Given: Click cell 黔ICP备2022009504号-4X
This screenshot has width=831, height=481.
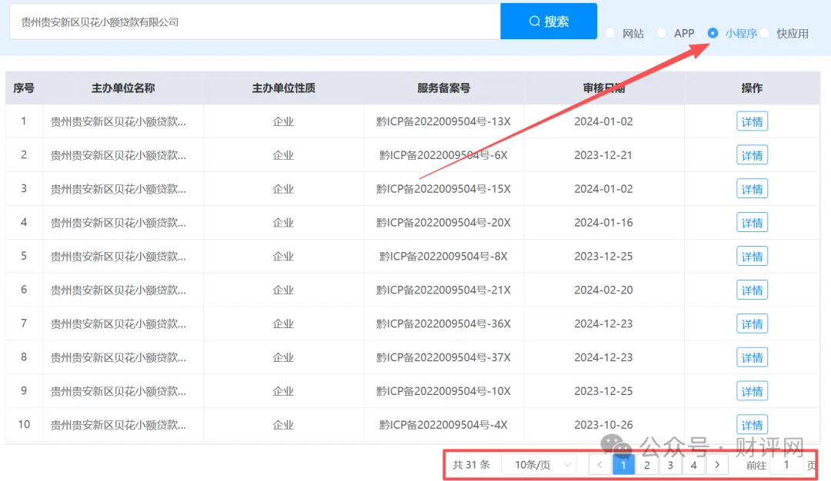Looking at the screenshot, I should [x=444, y=425].
